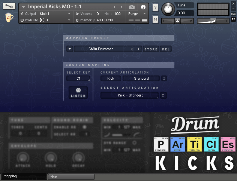Image resolution: width=237 pixels, height=181 pixels.
Task: Take a snapshot with the camera icon
Action: coord(132,7)
